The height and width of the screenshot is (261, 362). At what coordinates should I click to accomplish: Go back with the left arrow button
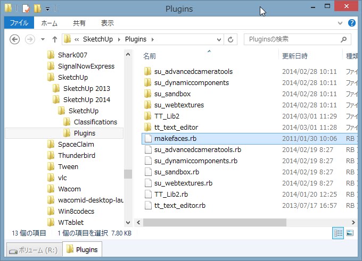(14, 39)
